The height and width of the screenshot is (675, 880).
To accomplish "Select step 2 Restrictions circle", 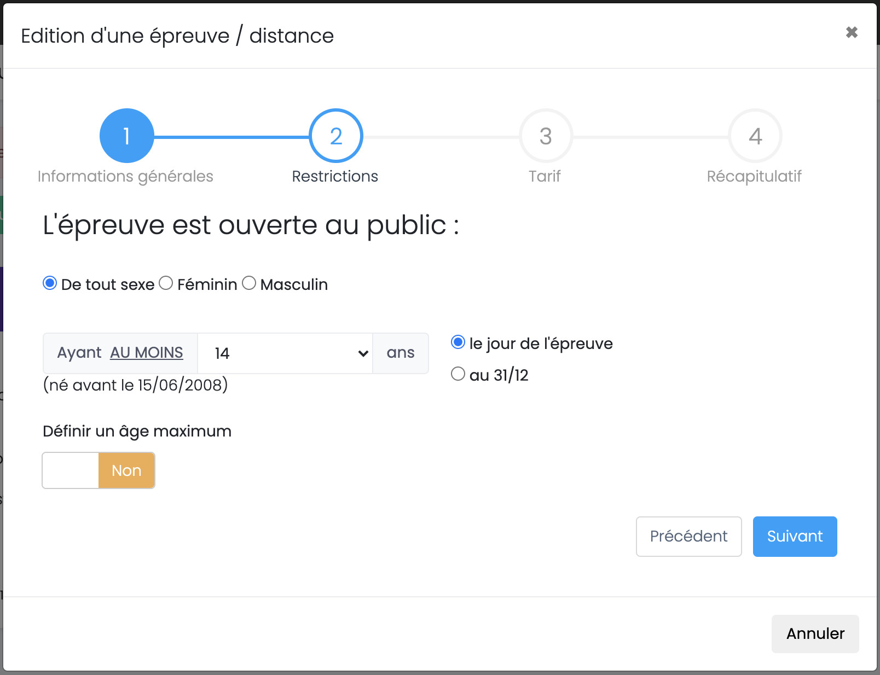I will point(336,136).
